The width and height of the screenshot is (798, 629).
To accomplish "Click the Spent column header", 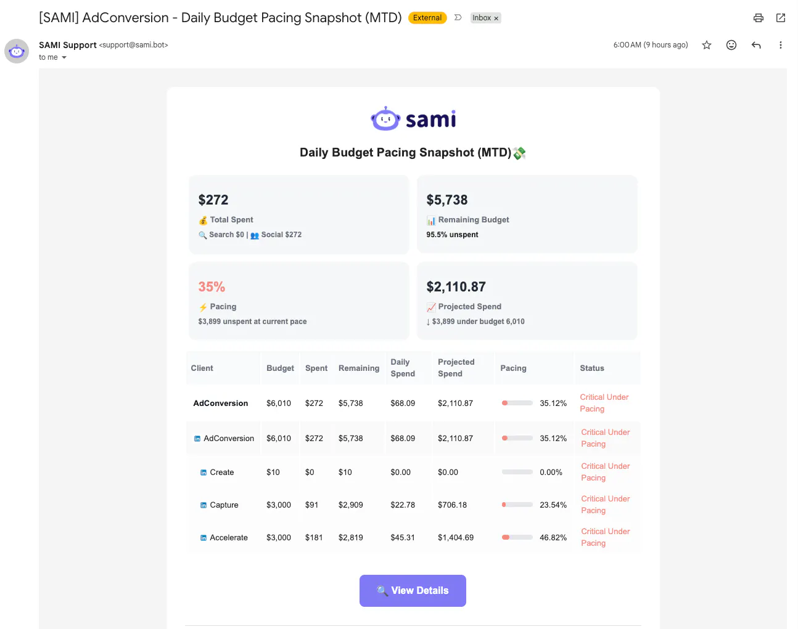I will [316, 368].
